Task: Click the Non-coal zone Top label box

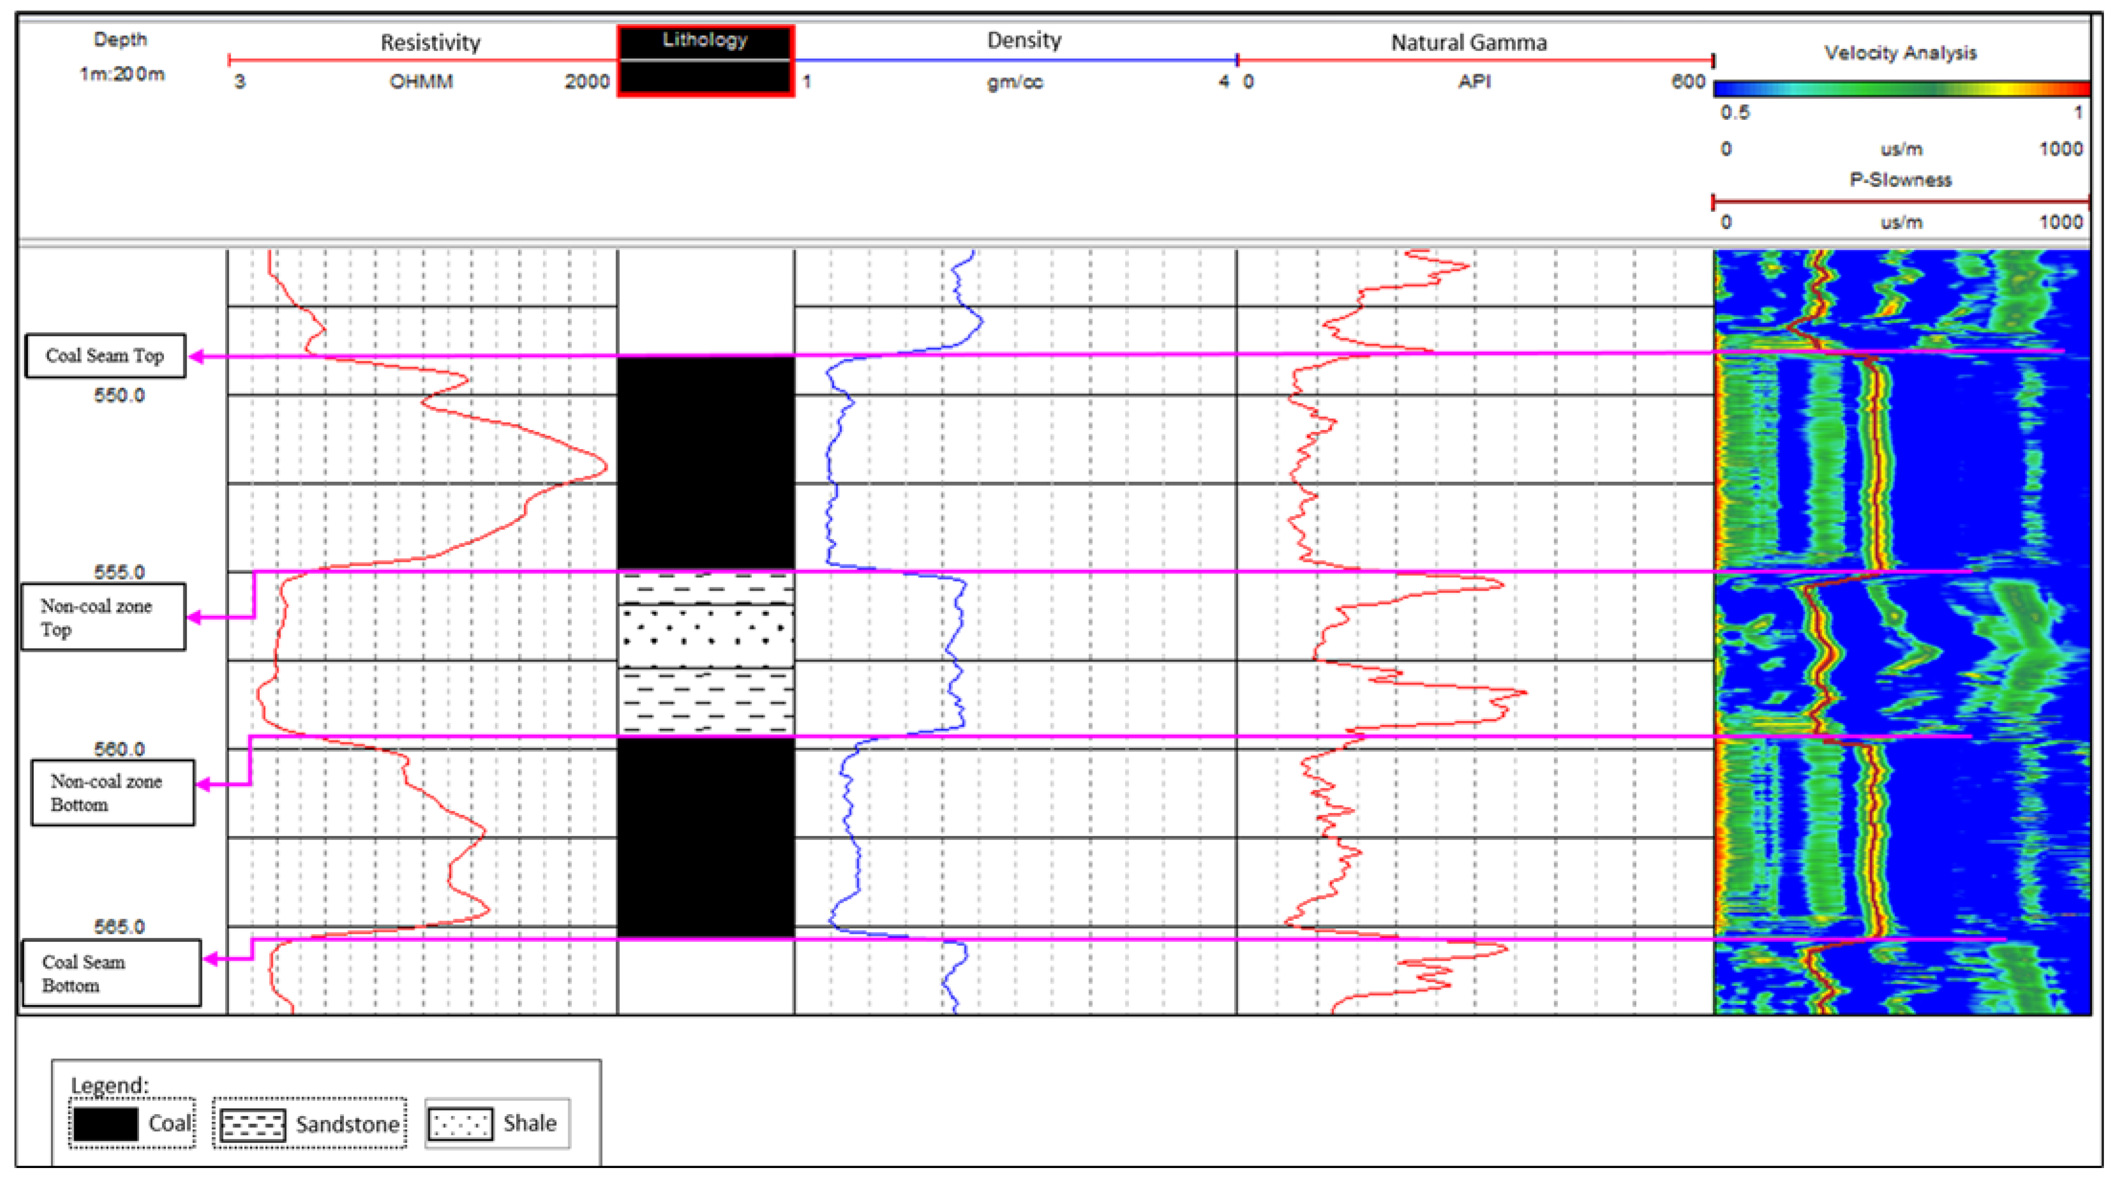Action: tap(103, 617)
